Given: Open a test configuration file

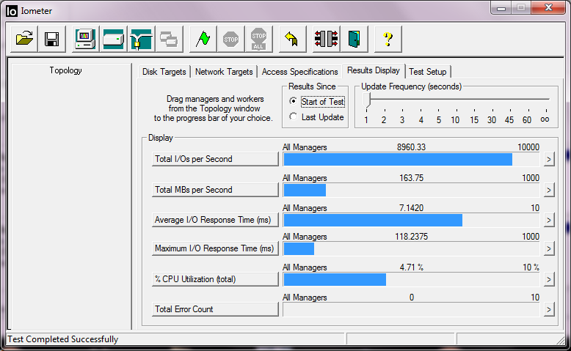Looking at the screenshot, I should (24, 39).
